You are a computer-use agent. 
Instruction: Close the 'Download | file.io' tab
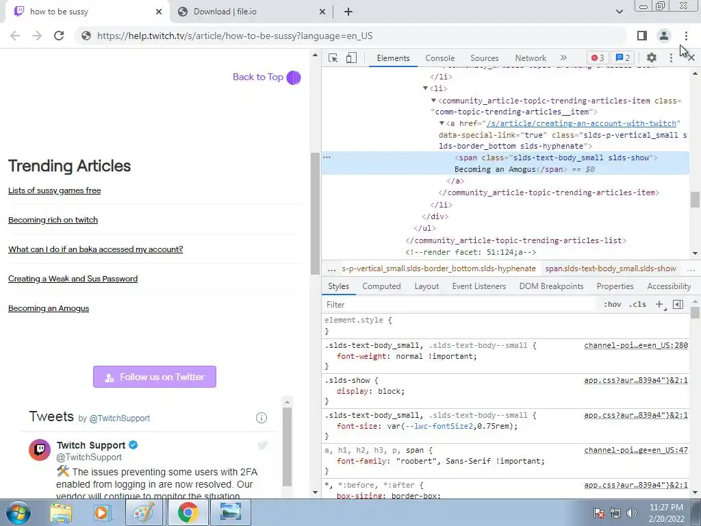(322, 12)
